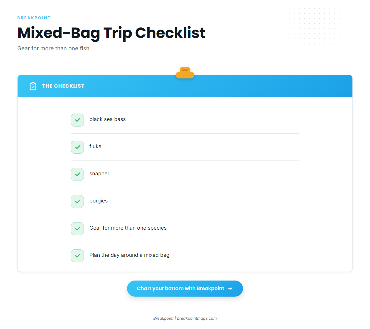Uncheck the black sea bass checkbox

77,120
